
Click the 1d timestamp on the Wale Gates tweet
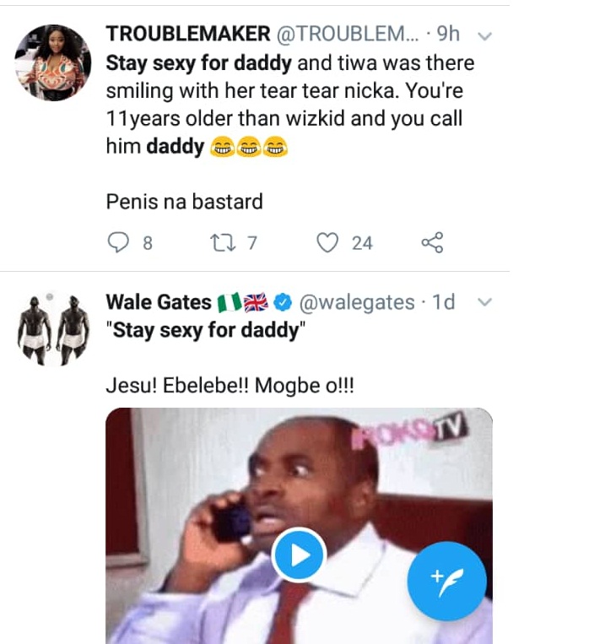coord(443,303)
